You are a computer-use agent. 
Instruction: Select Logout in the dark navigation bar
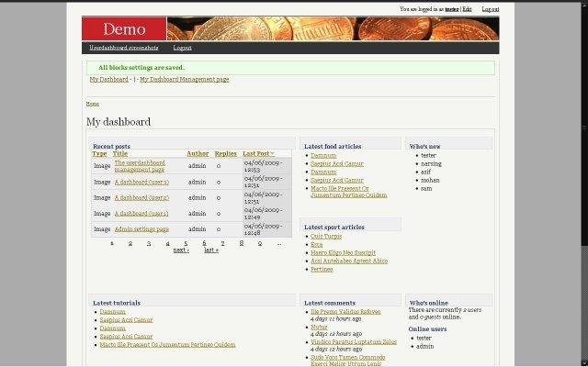(183, 48)
